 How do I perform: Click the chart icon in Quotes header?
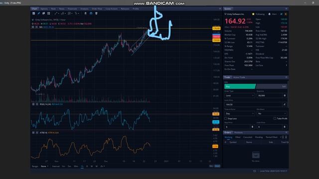point(281,14)
